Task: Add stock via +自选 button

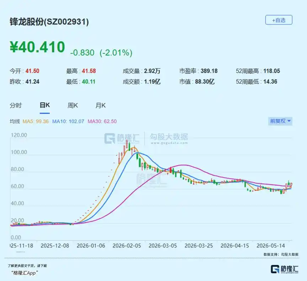Action: [x=279, y=20]
